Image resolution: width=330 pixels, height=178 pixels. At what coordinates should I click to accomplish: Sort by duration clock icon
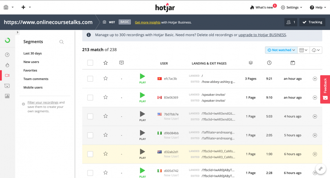(269, 63)
